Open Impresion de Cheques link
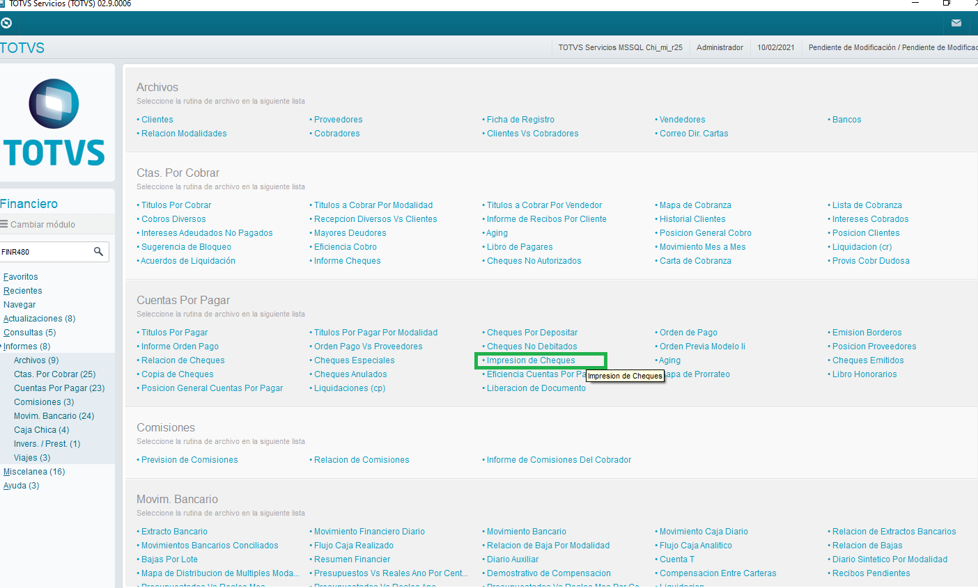 [x=531, y=360]
